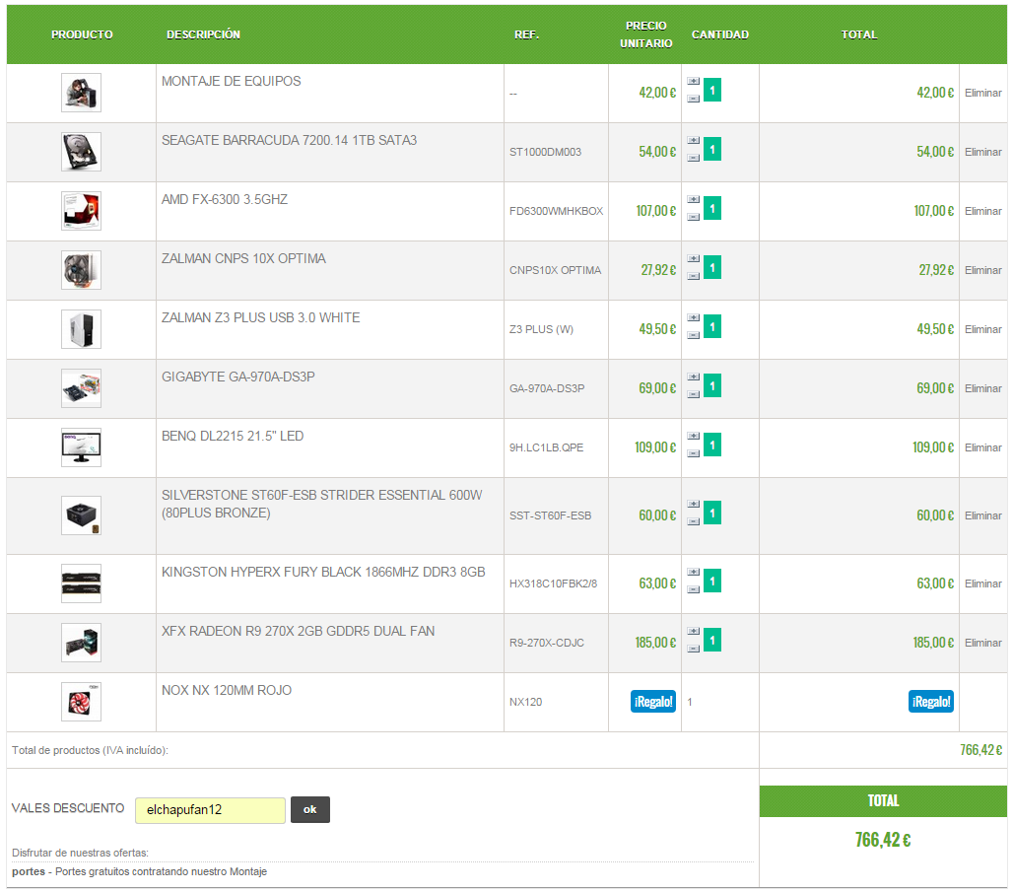Image resolution: width=1013 pixels, height=892 pixels.
Task: Click the PRECIO UNITARIO column header
Action: click(x=646, y=34)
